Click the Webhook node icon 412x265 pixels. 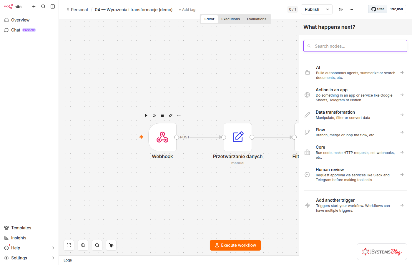coord(162,137)
